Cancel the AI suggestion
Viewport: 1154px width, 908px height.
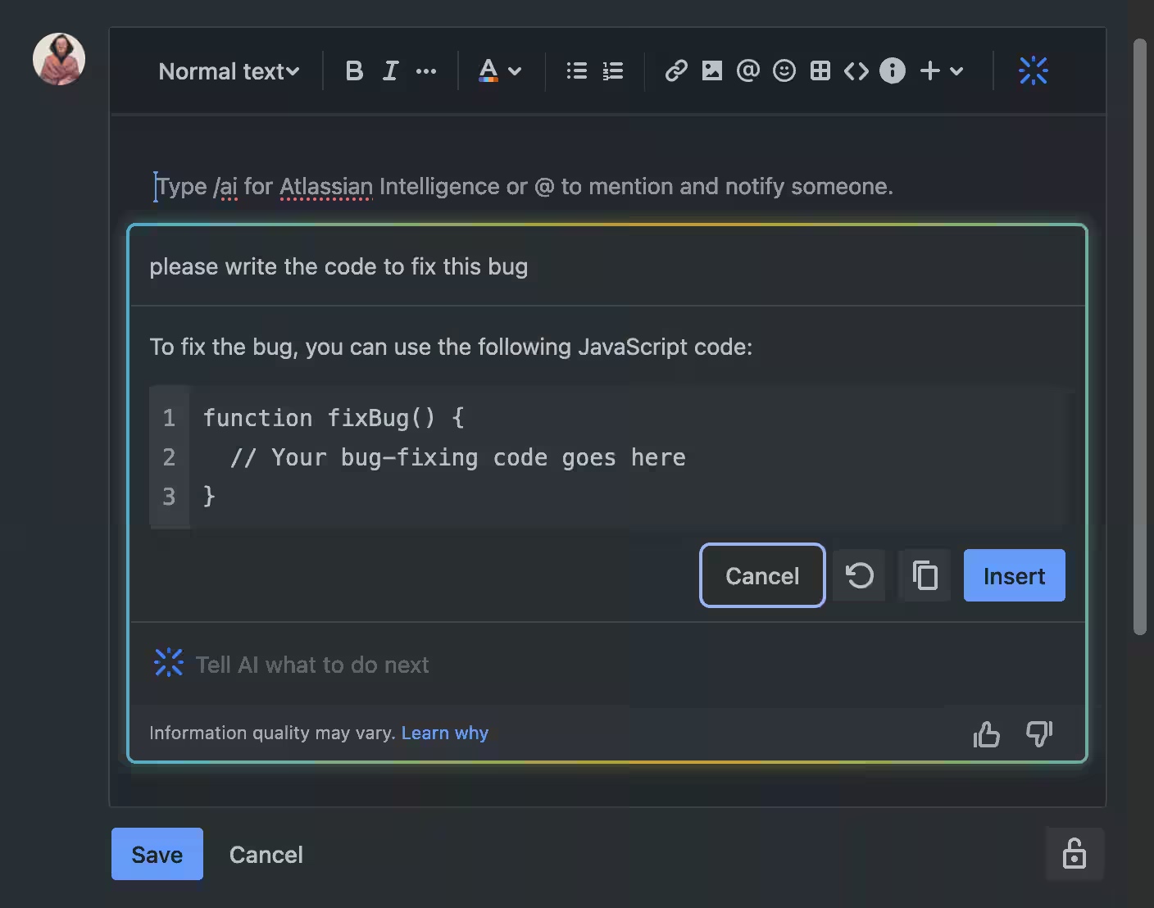(762, 575)
